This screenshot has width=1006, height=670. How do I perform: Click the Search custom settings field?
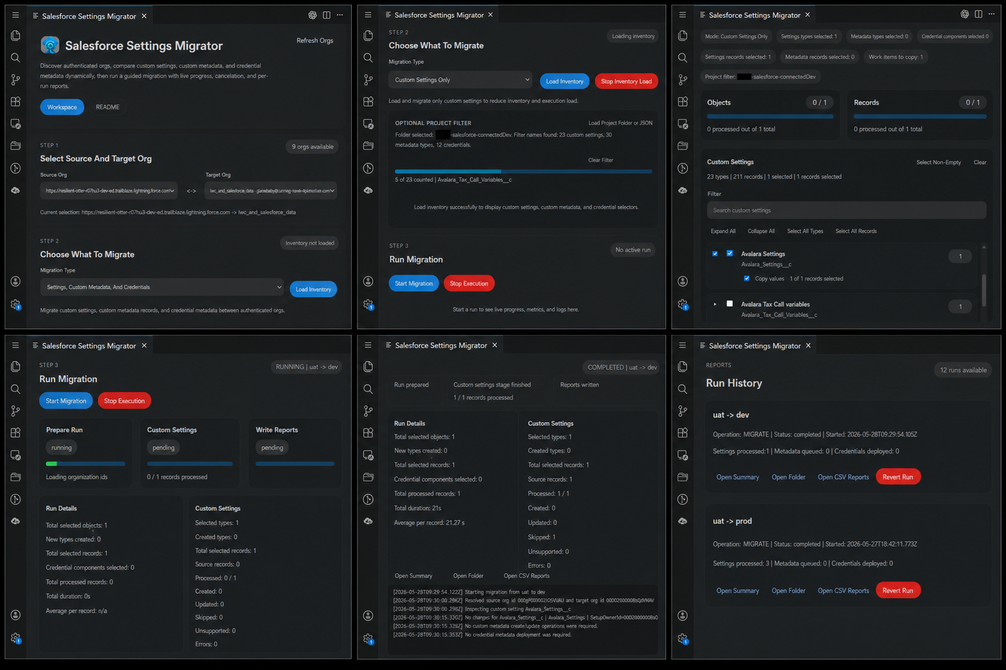(x=846, y=210)
